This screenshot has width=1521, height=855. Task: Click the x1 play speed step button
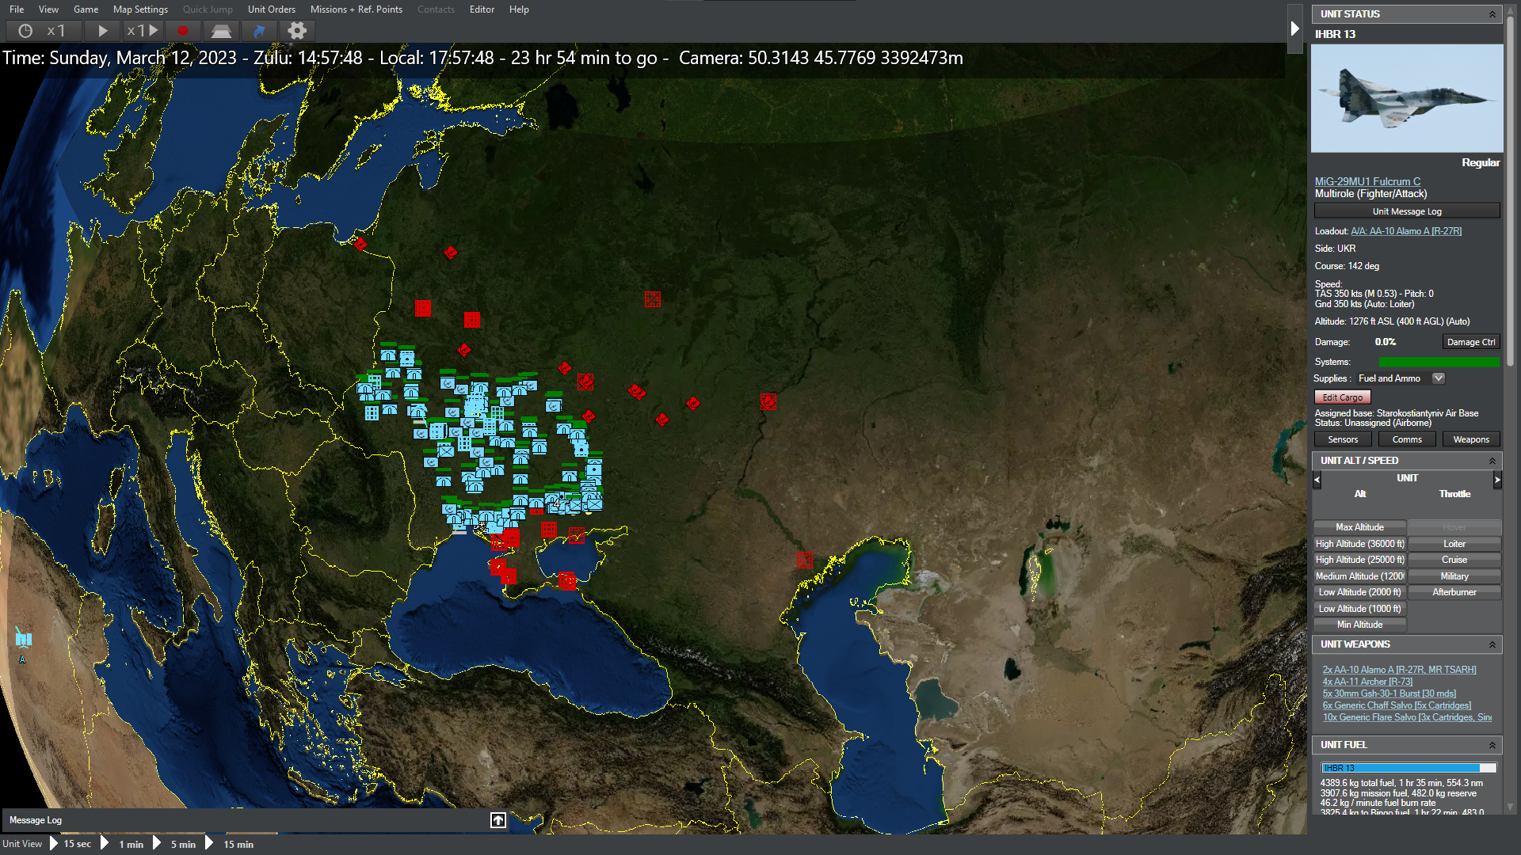pos(143,31)
